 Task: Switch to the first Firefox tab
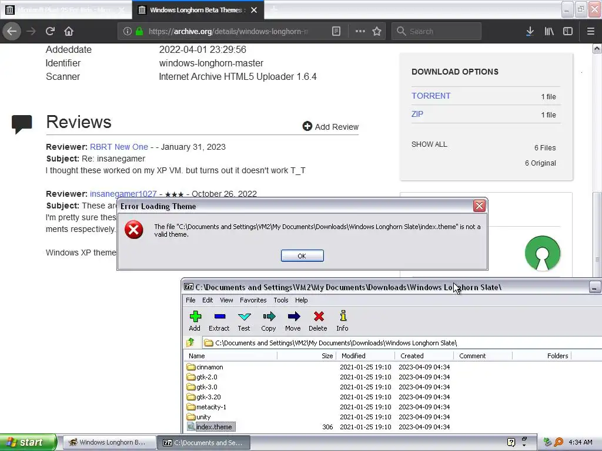66,10
